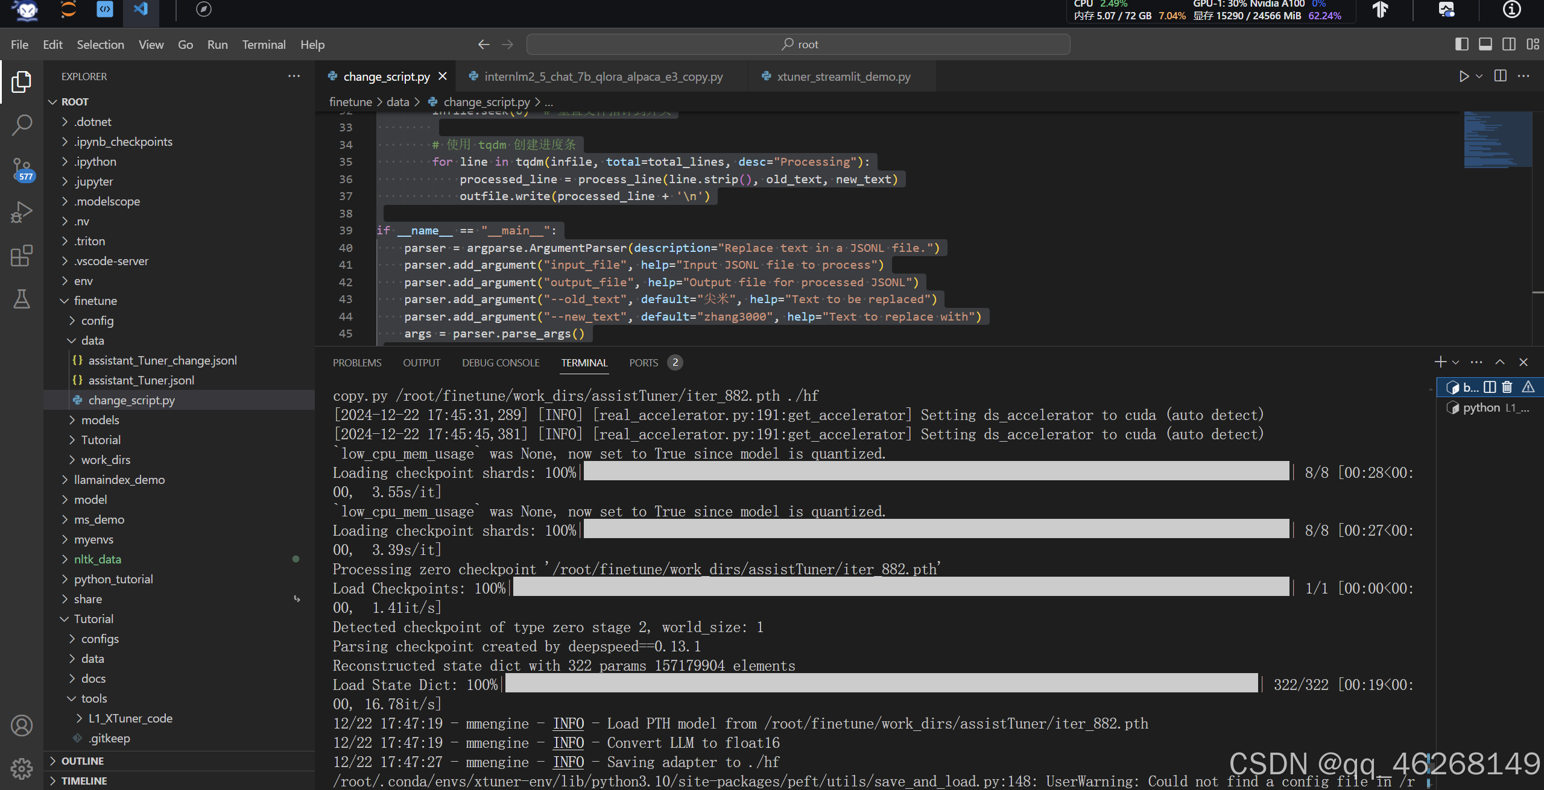Kill terminal with the trash icon

pyautogui.click(x=1507, y=387)
